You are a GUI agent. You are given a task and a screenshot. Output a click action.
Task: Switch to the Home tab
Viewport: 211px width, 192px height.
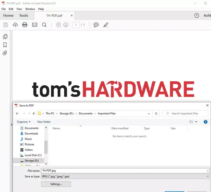(x=8, y=16)
